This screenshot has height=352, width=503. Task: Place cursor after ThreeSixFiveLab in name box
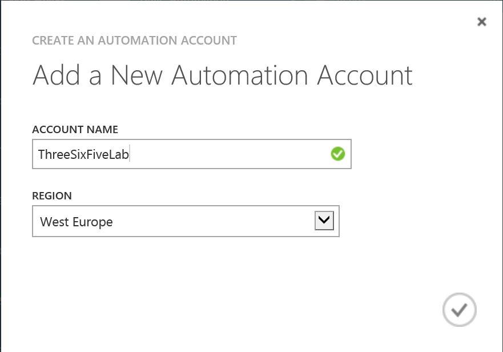click(x=131, y=154)
